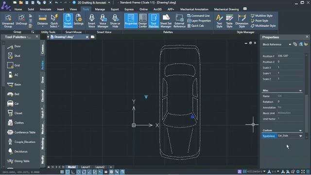Show the Command Line

[198, 16]
